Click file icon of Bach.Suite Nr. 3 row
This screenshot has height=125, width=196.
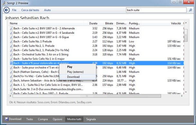pos(11,89)
